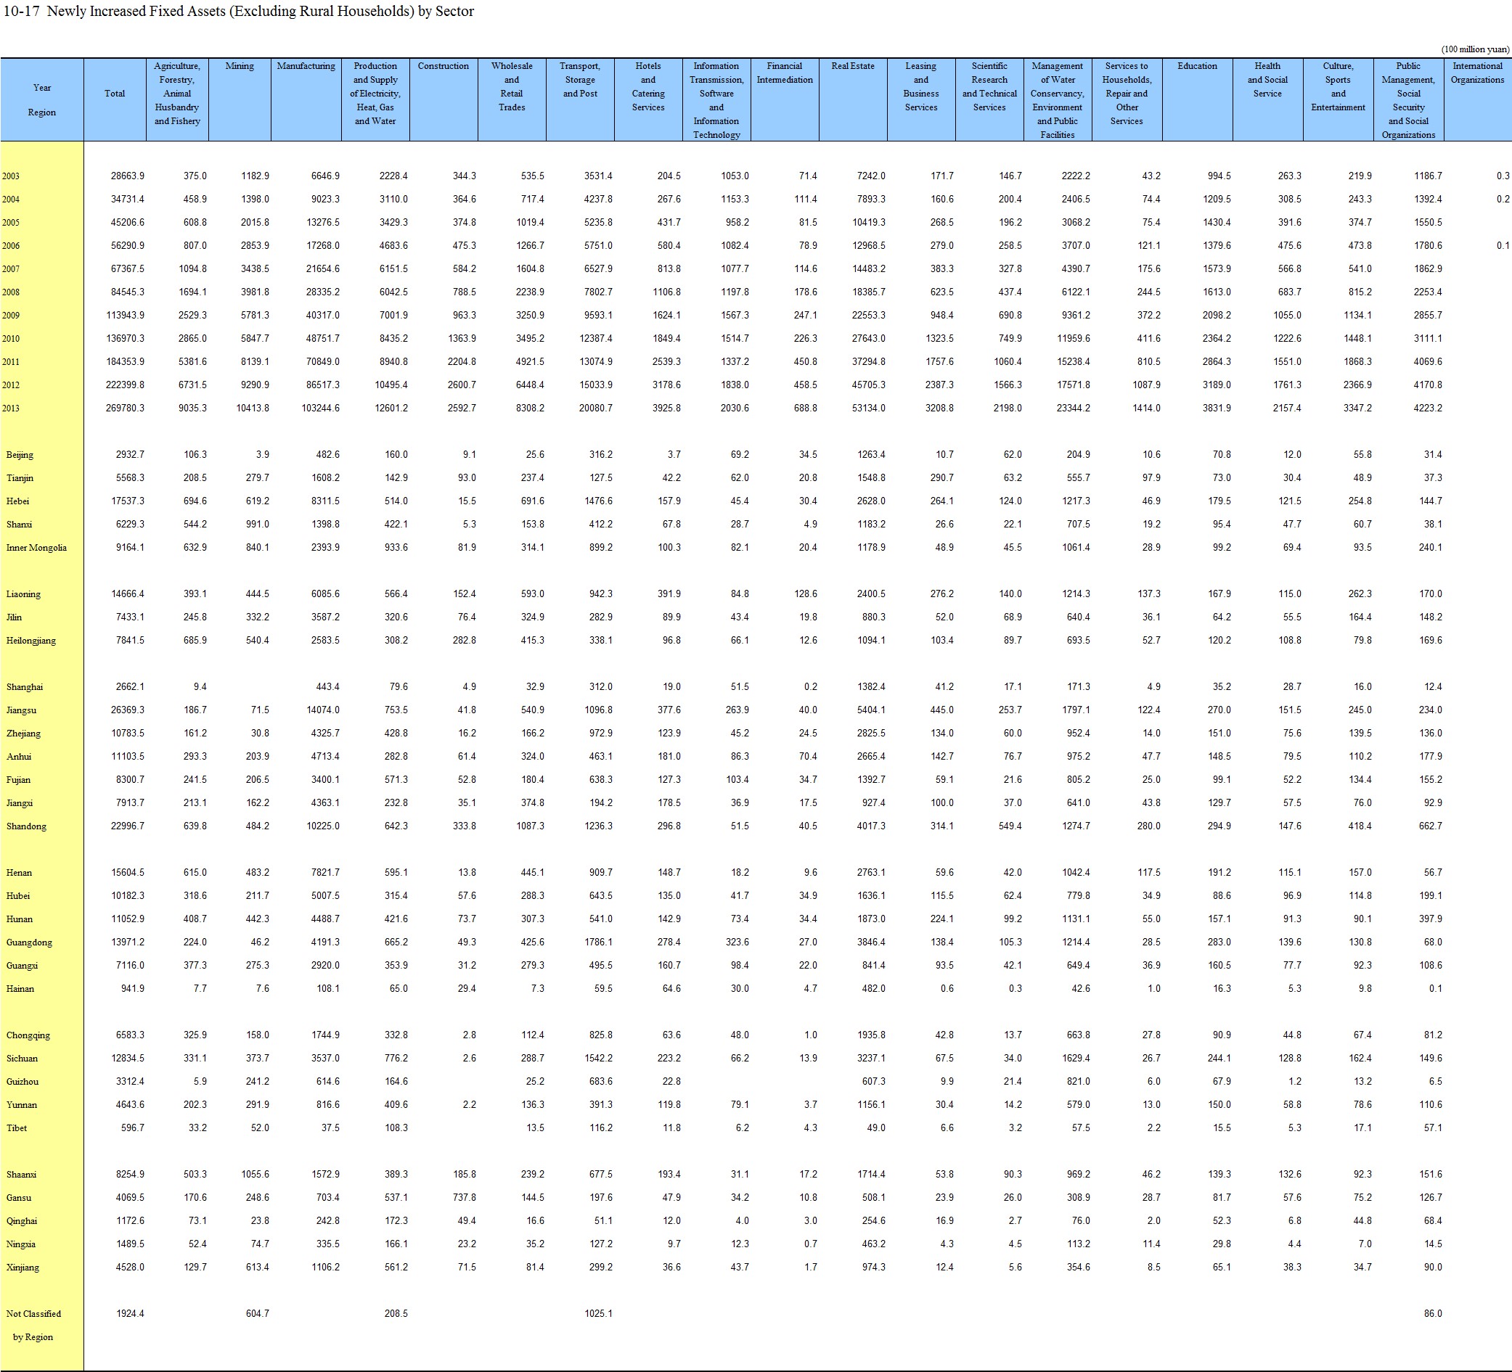1512x1372 pixels.
Task: Click Tibet Total value 596.7
Action: click(133, 1129)
